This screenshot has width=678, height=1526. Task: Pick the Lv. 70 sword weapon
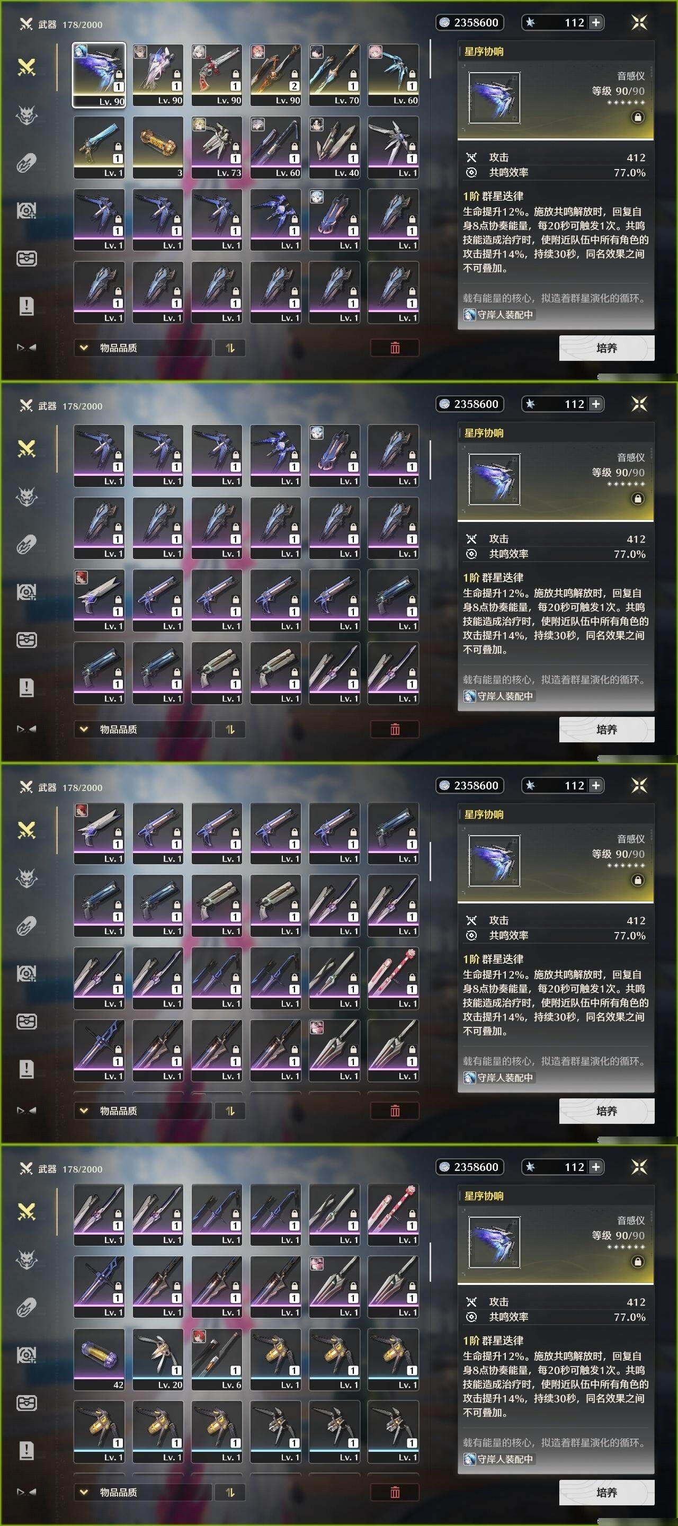coord(335,75)
